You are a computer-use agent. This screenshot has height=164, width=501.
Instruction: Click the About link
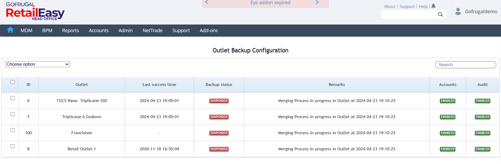tap(390, 7)
